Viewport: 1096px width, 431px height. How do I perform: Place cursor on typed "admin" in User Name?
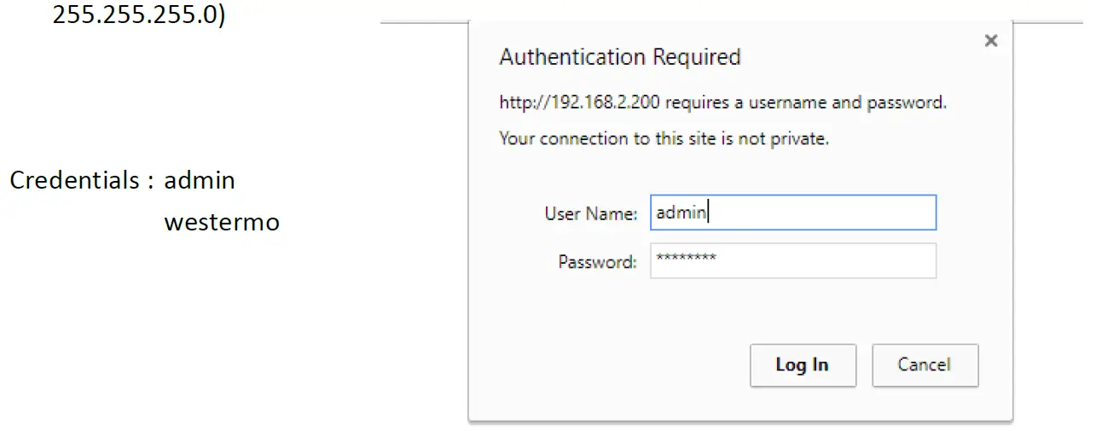pyautogui.click(x=681, y=213)
